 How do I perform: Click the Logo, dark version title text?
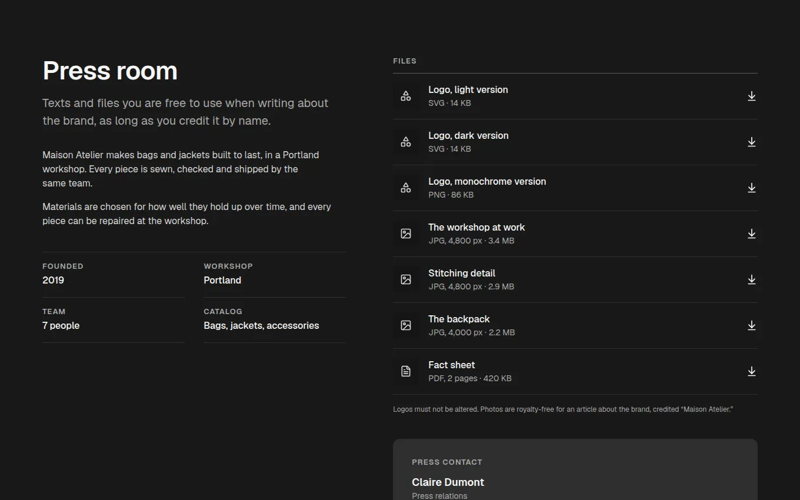[x=468, y=135]
